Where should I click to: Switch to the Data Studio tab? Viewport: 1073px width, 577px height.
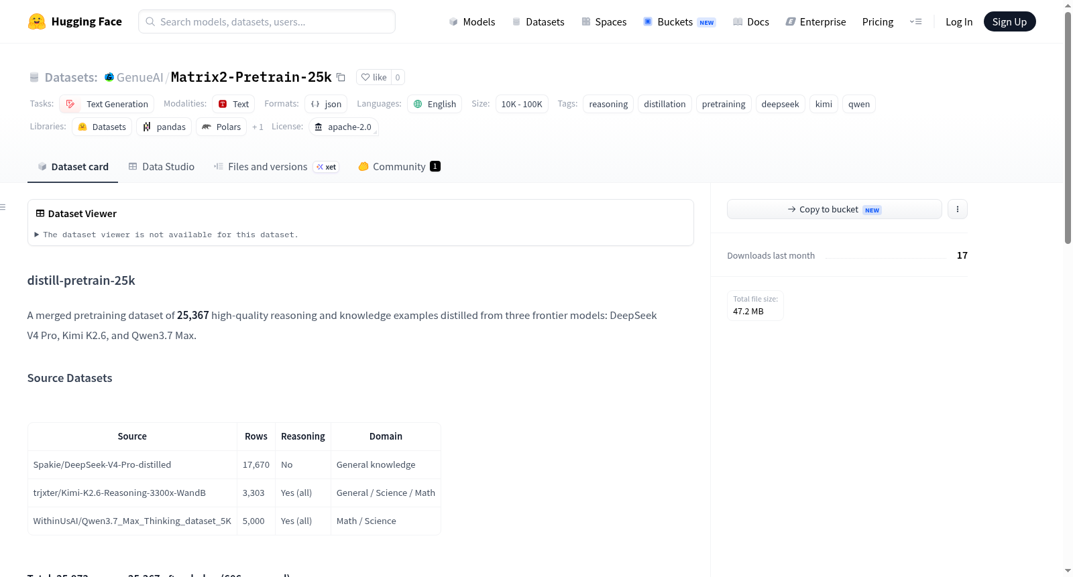(x=162, y=167)
